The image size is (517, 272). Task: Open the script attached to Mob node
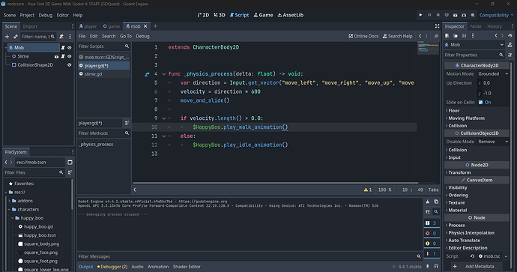[x=63, y=47]
